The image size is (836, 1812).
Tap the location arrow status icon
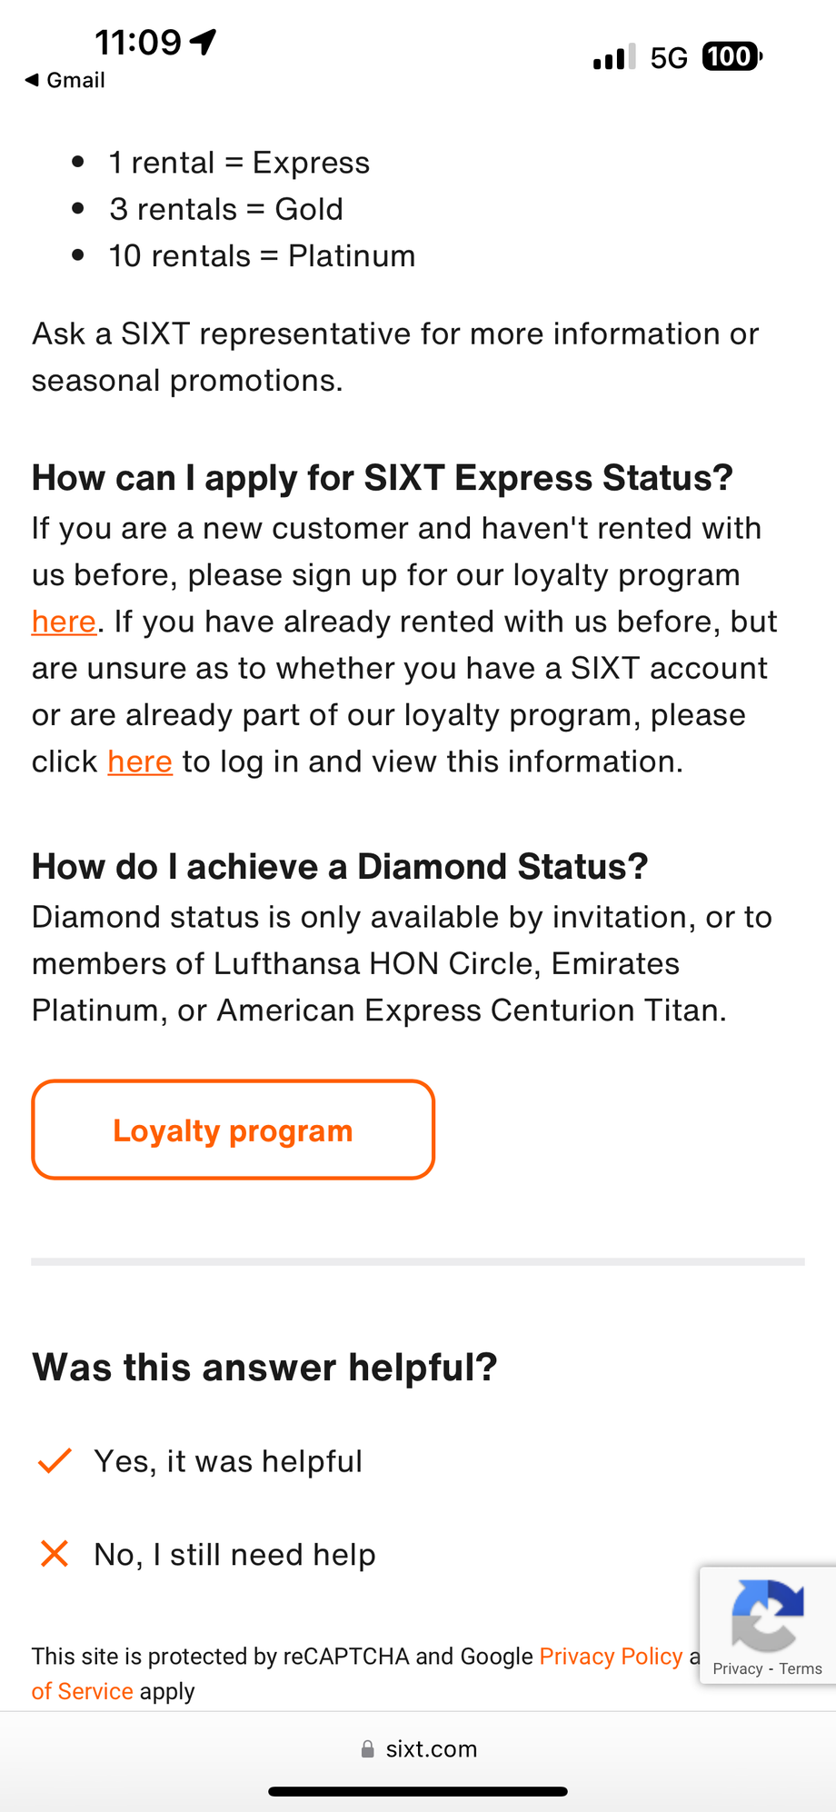coord(204,42)
